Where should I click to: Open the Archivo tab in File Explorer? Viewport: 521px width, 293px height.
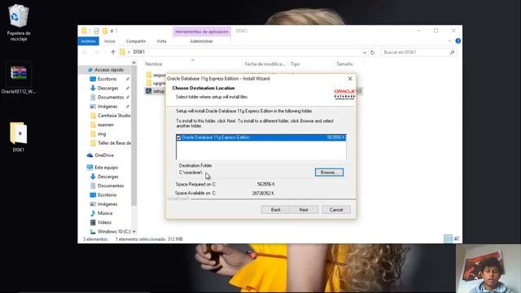(x=88, y=42)
